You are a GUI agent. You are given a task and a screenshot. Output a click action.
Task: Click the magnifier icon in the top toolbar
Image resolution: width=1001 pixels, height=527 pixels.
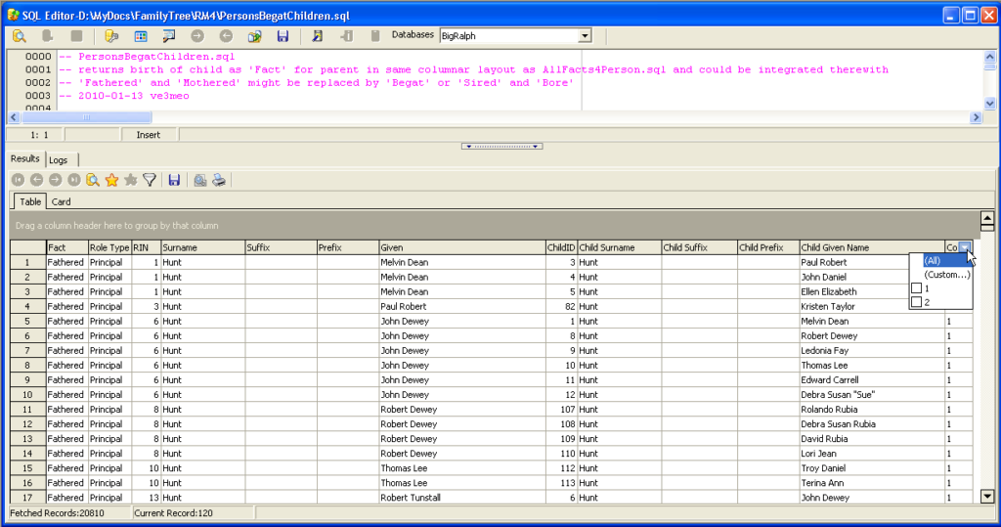[x=20, y=36]
